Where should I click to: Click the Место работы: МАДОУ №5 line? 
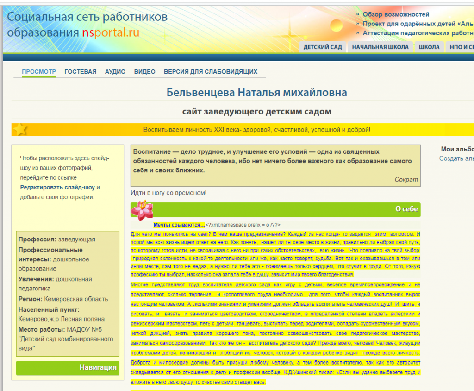point(60,329)
